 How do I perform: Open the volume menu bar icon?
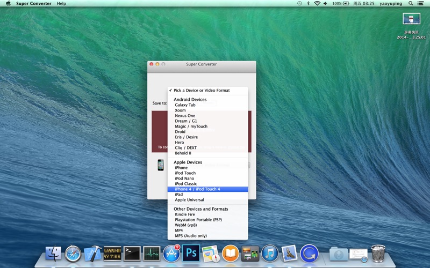click(x=325, y=3)
